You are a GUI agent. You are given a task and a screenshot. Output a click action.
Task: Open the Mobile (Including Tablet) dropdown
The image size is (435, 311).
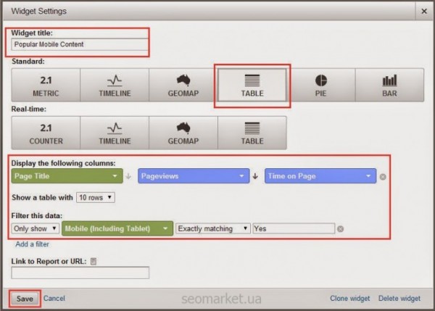[x=117, y=228]
